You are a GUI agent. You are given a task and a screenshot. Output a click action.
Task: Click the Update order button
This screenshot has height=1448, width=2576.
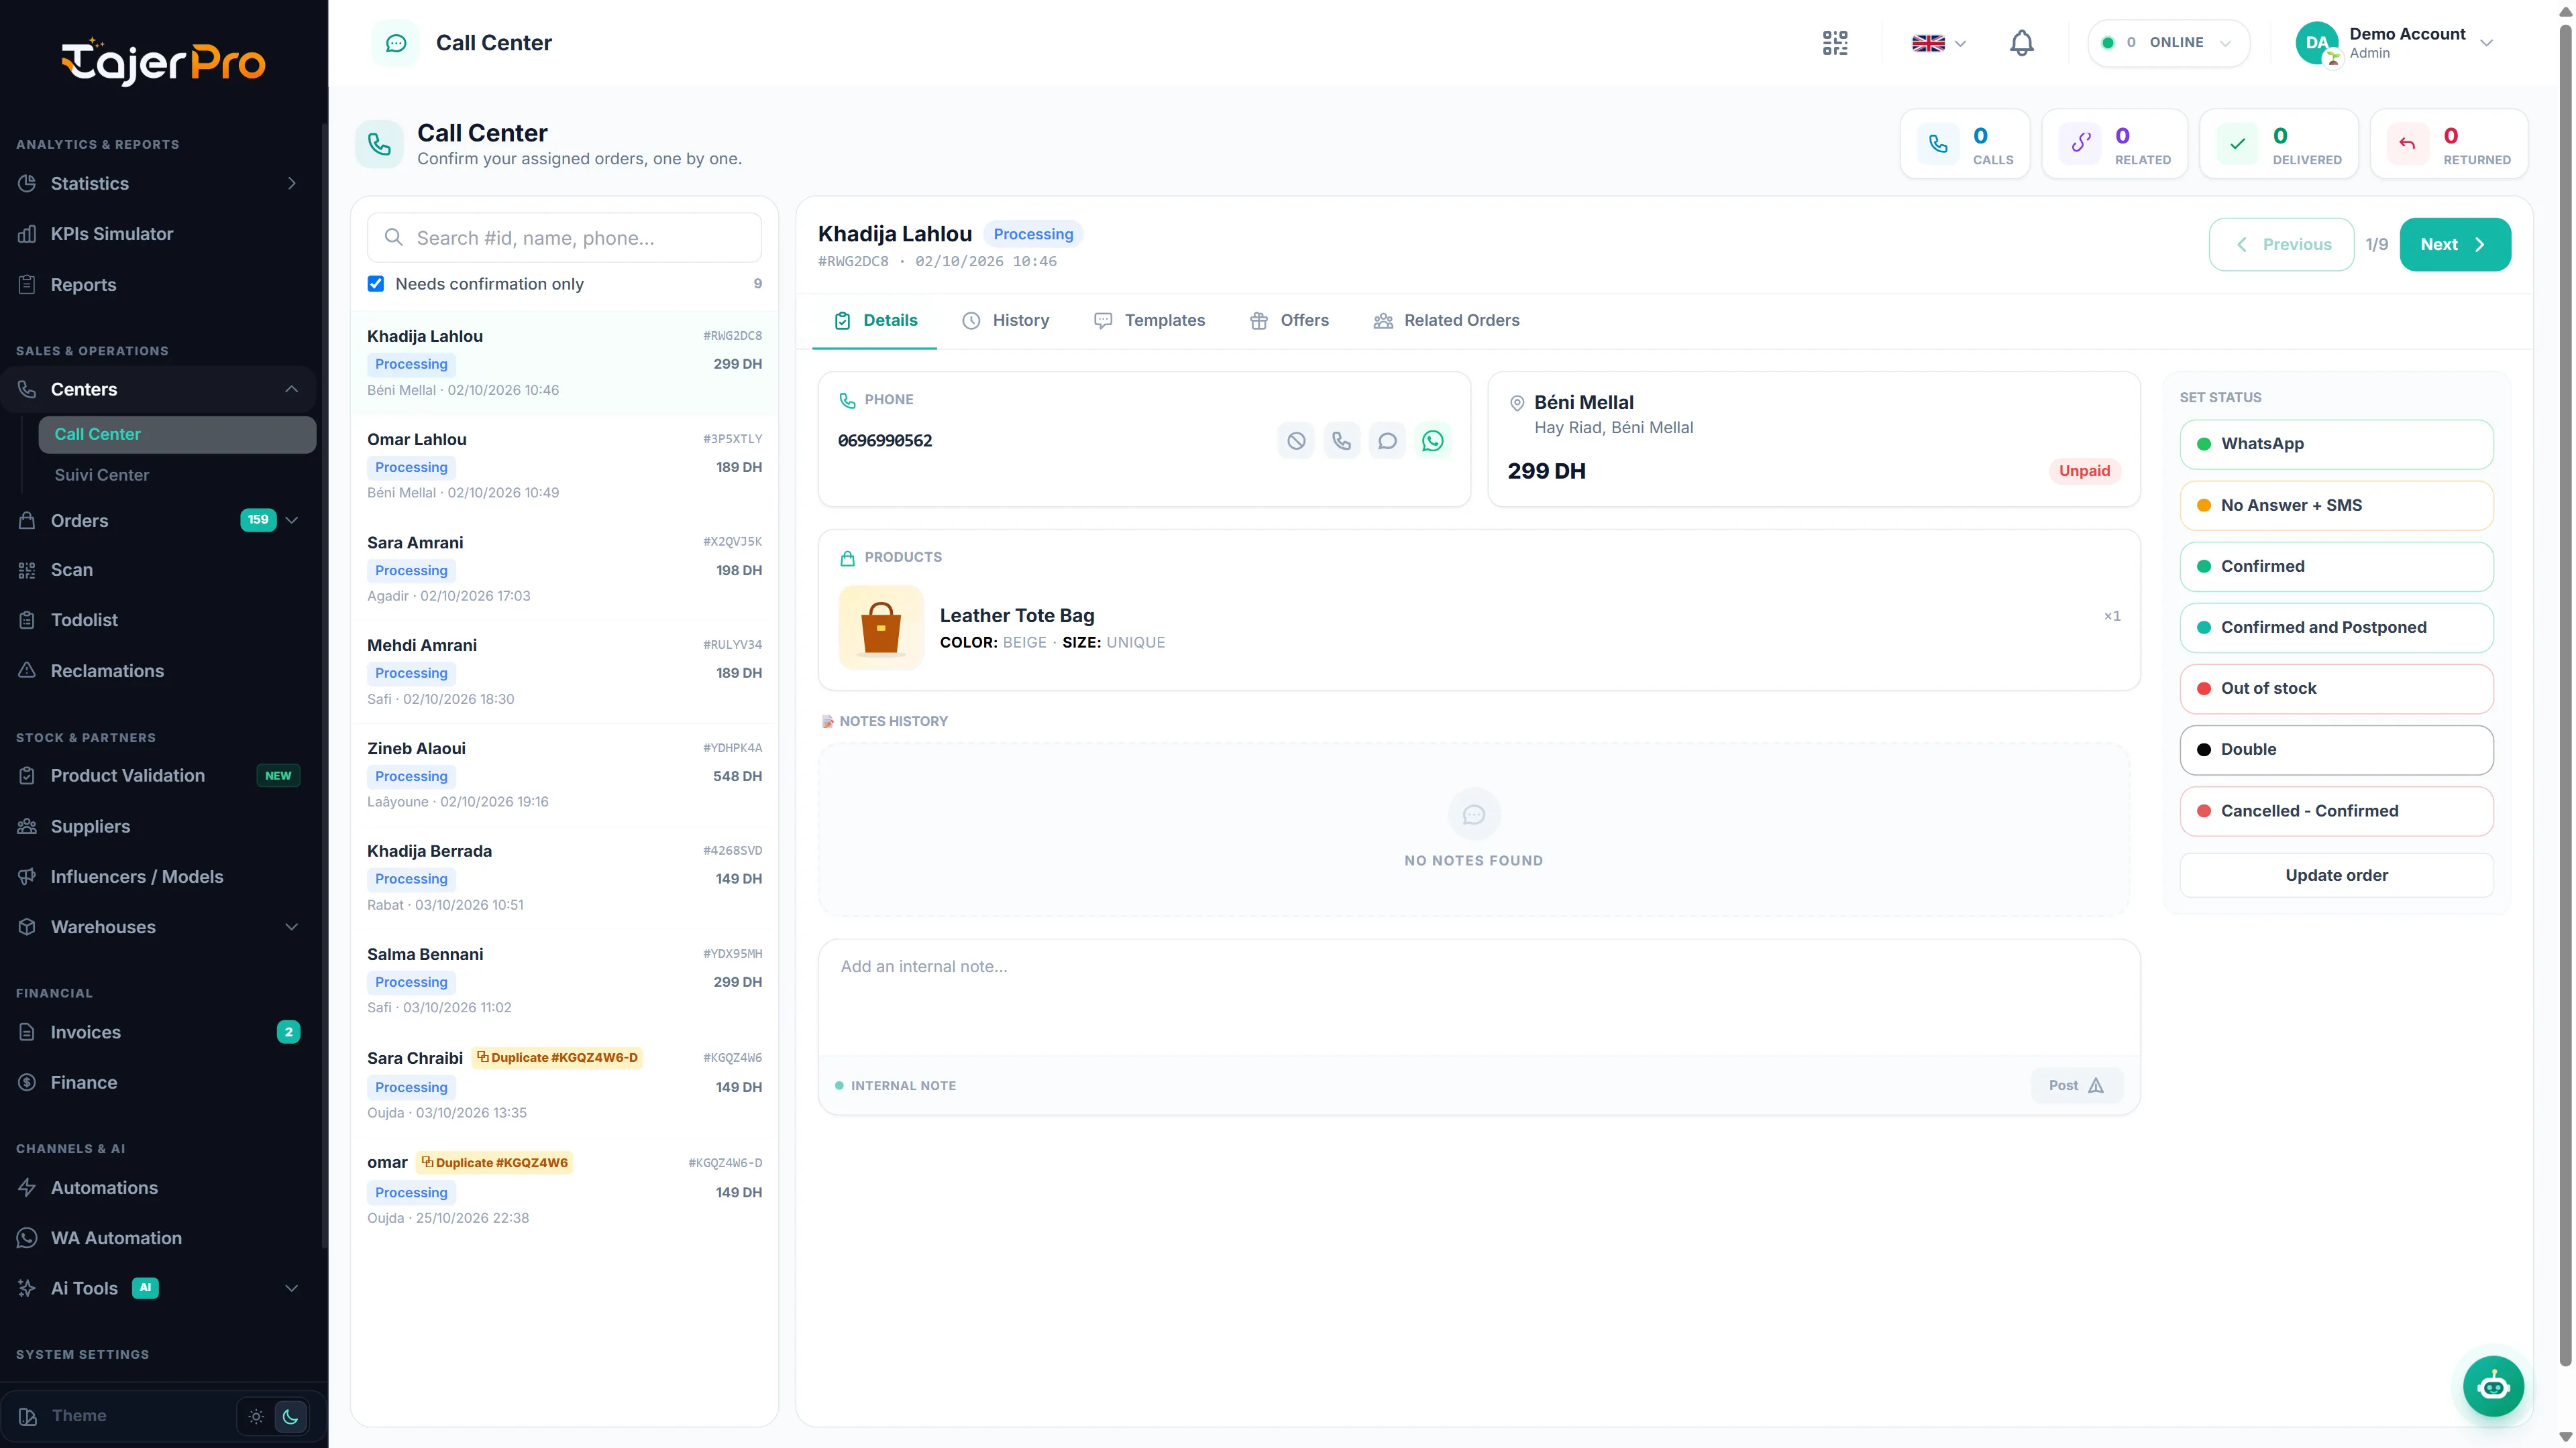pyautogui.click(x=2336, y=876)
